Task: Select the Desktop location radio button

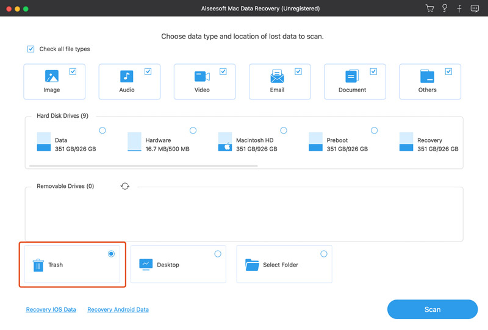Action: [x=218, y=254]
